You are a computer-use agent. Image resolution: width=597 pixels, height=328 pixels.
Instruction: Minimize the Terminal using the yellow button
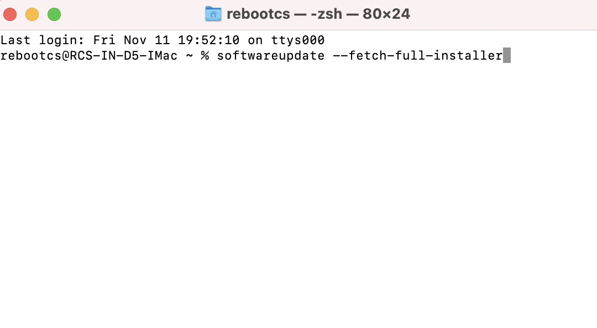click(32, 14)
